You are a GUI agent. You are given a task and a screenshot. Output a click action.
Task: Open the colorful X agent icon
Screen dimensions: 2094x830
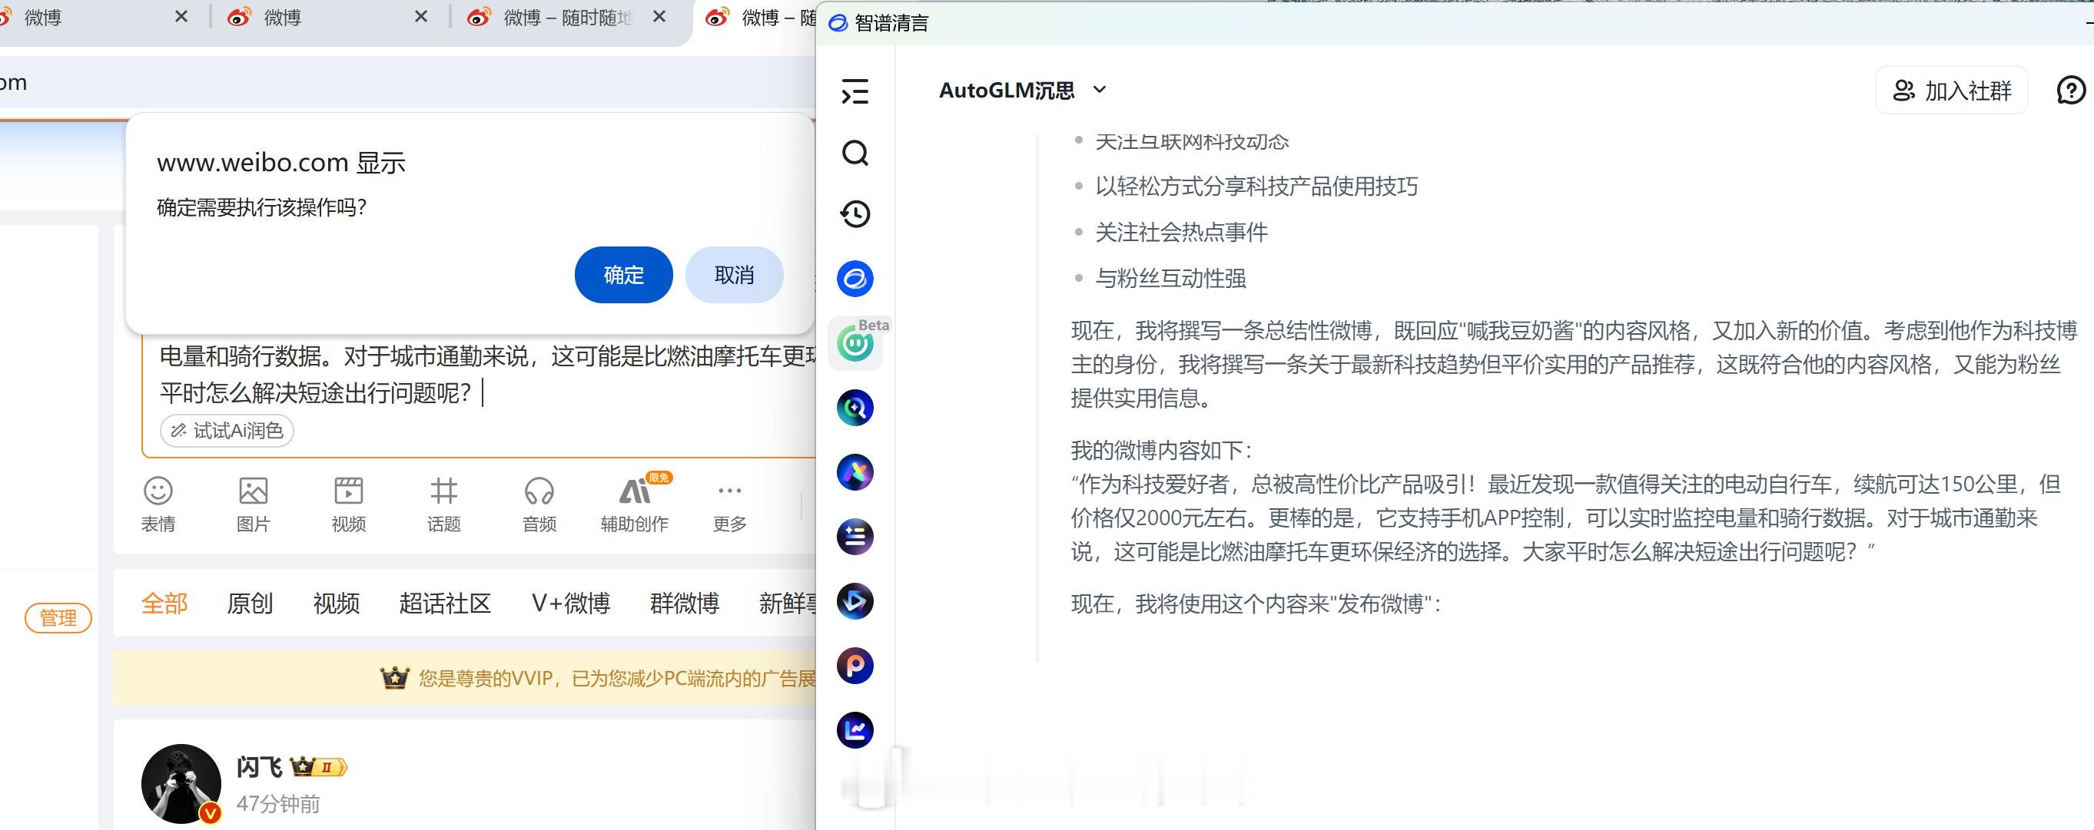(x=855, y=473)
